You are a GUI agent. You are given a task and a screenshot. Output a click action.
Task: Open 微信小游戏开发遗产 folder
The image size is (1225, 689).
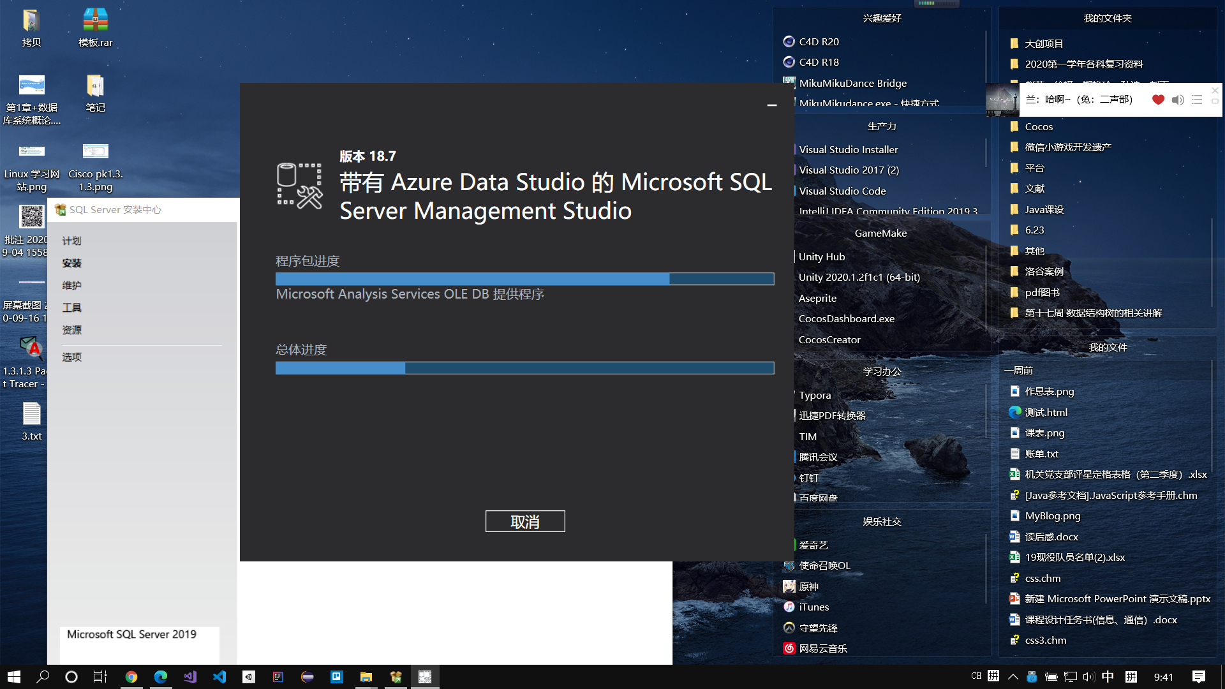click(x=1060, y=147)
